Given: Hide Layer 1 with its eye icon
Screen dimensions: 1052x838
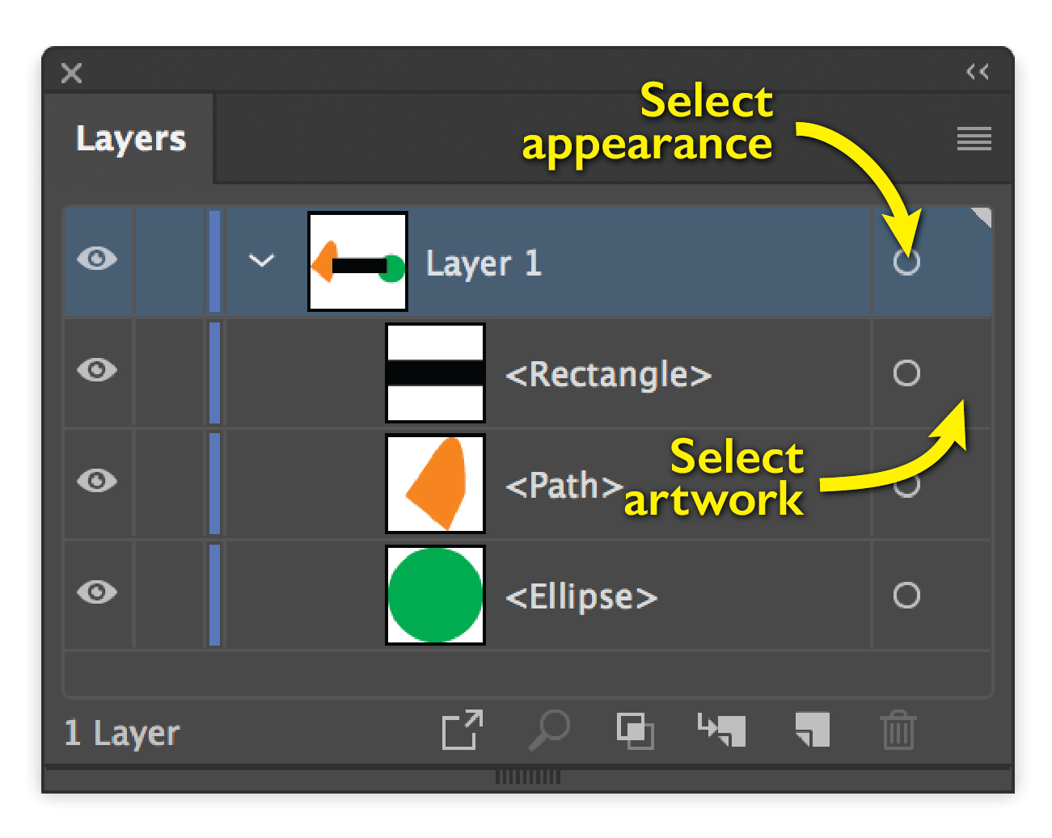Looking at the screenshot, I should [97, 259].
